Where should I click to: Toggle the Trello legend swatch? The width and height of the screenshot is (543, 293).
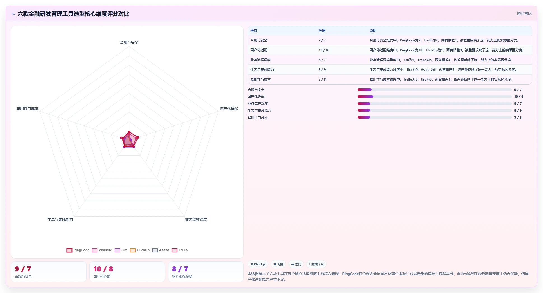pyautogui.click(x=174, y=250)
